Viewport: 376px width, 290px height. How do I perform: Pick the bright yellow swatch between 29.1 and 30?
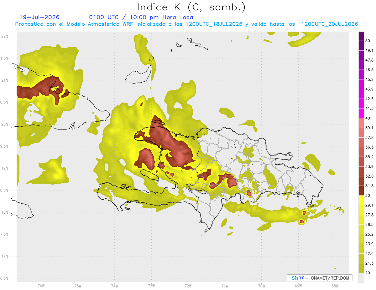(361, 201)
